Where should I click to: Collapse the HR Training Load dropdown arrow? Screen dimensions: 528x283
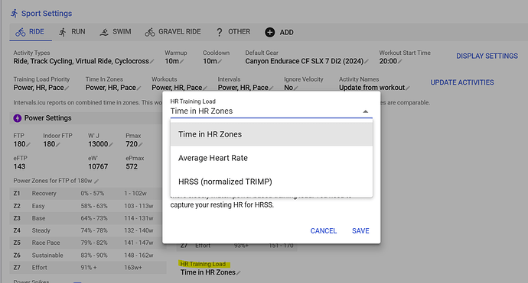[365, 111]
